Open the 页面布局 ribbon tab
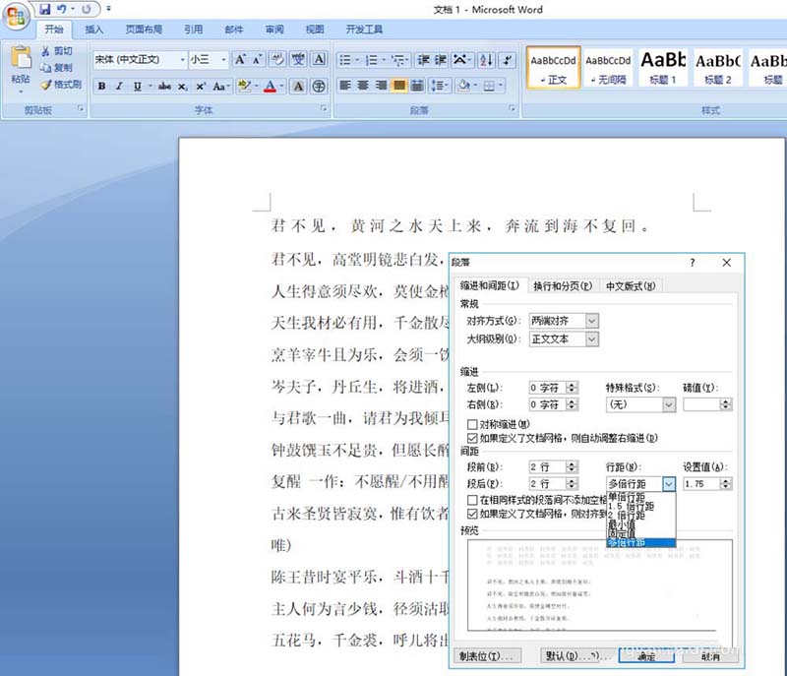787x676 pixels. [x=145, y=30]
